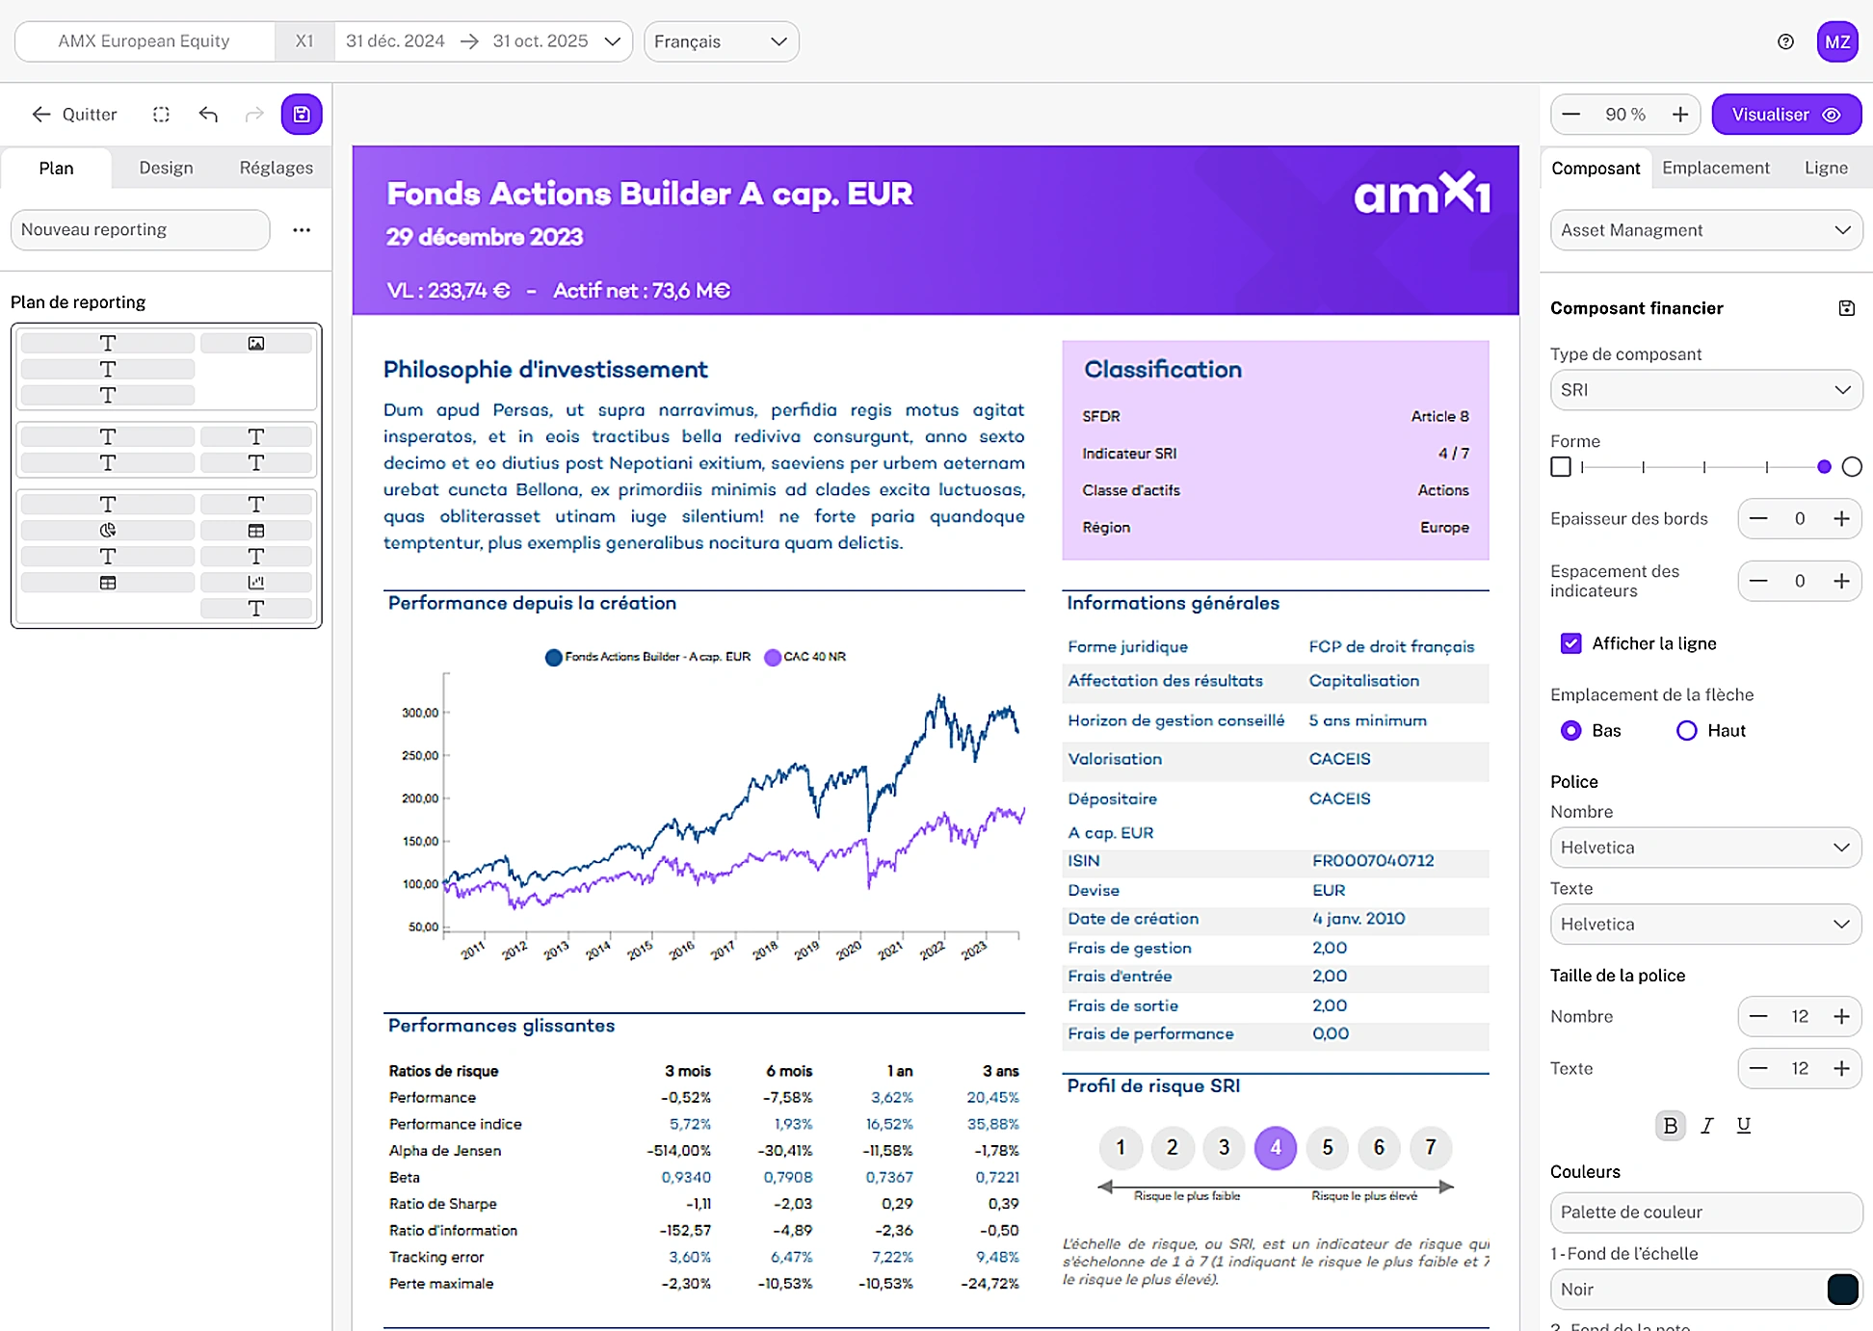Decrease Espacement des indicateurs value
This screenshot has width=1873, height=1331.
[1758, 582]
